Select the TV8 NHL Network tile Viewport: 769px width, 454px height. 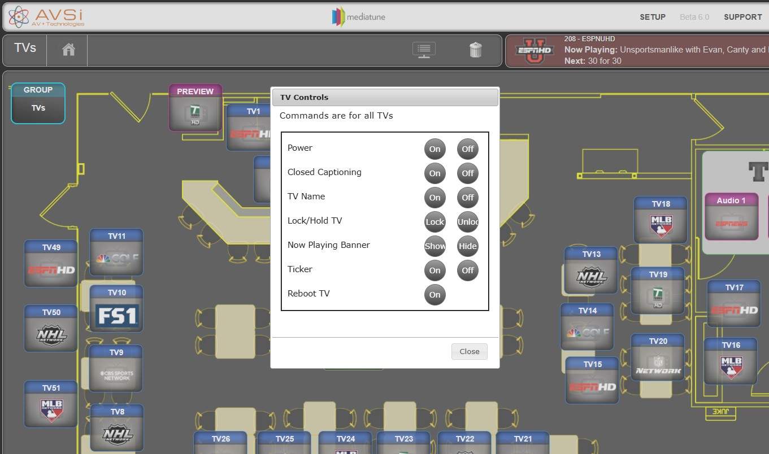117,428
